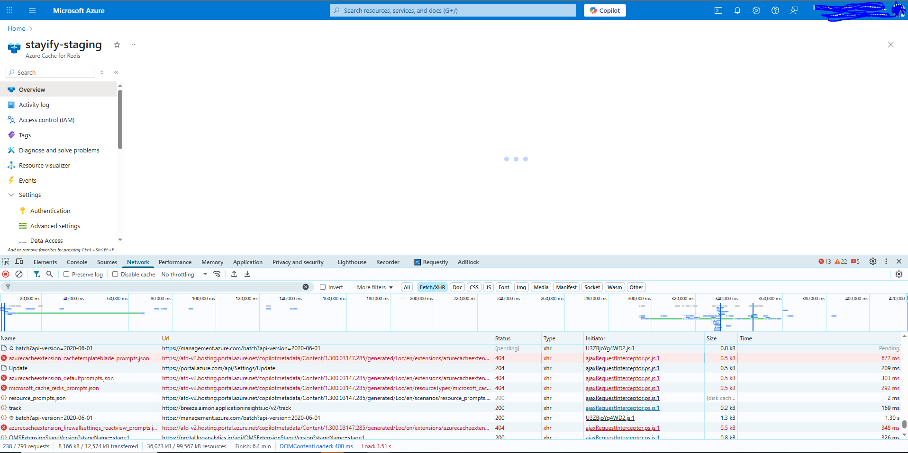908x453 pixels.
Task: Open network conditions wifi icon
Action: coord(217,274)
